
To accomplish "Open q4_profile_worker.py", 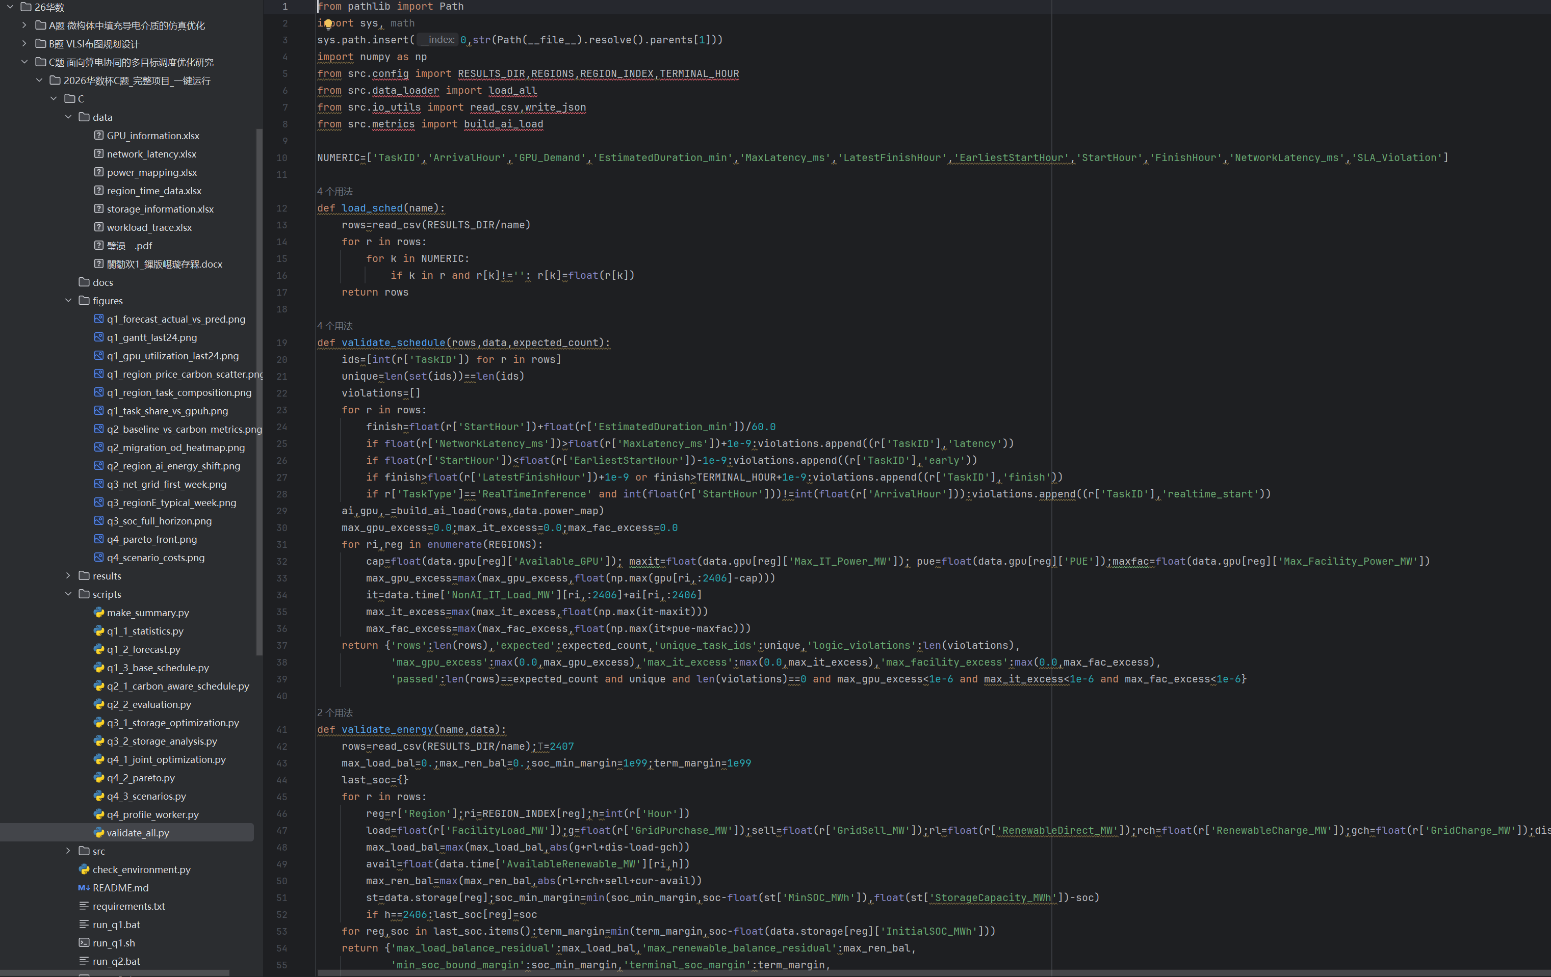I will point(152,815).
